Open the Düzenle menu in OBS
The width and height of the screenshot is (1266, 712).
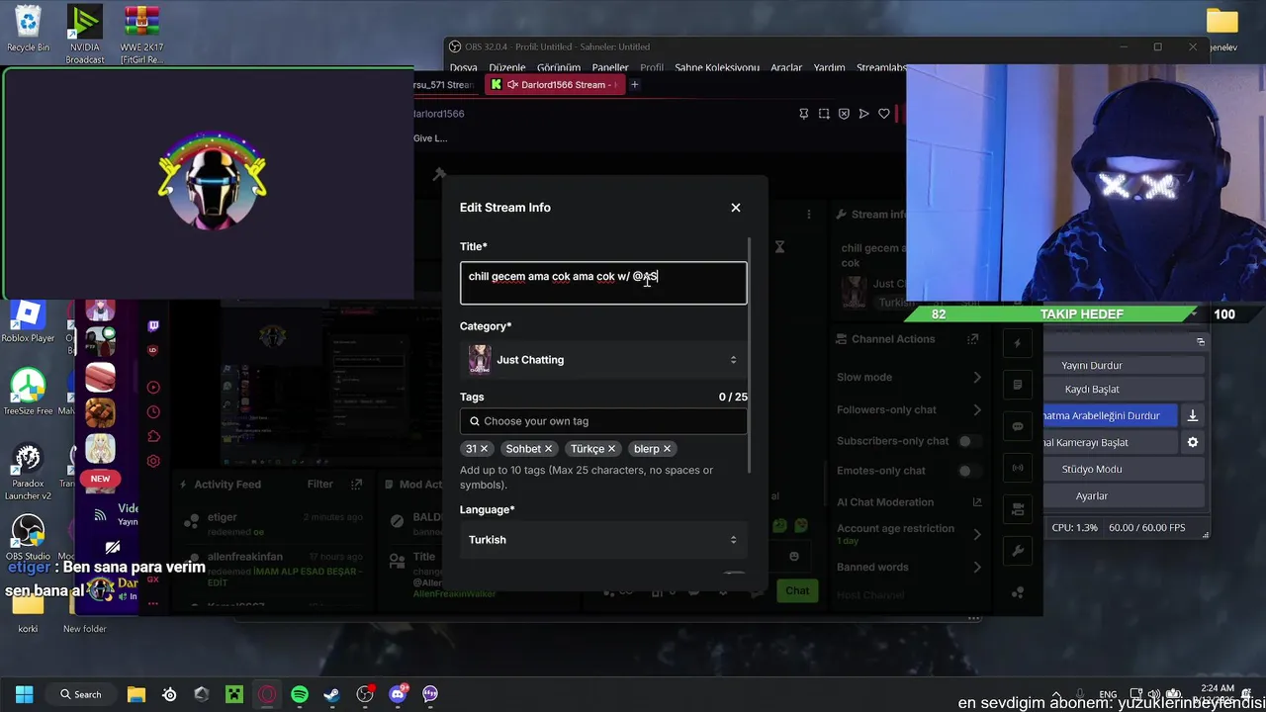click(507, 68)
